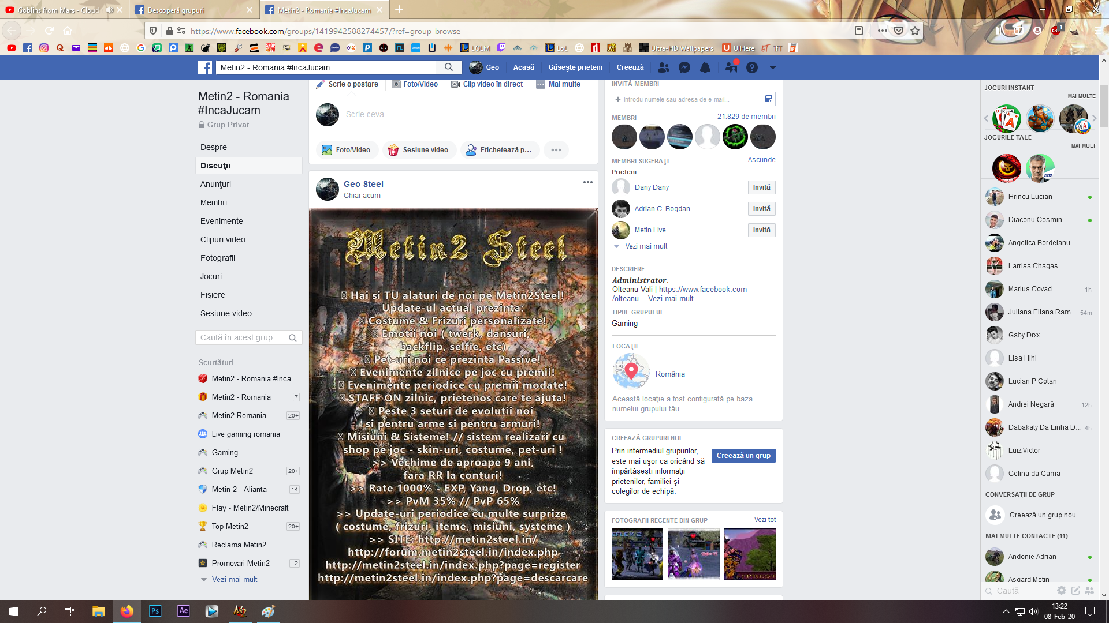1109x623 pixels.
Task: Open Vezi tot for recent group photos
Action: click(765, 520)
